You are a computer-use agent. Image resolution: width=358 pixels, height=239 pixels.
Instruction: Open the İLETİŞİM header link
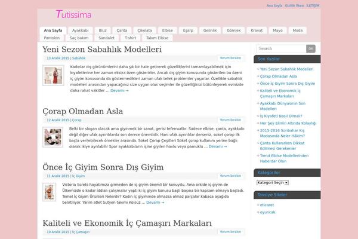click(313, 5)
